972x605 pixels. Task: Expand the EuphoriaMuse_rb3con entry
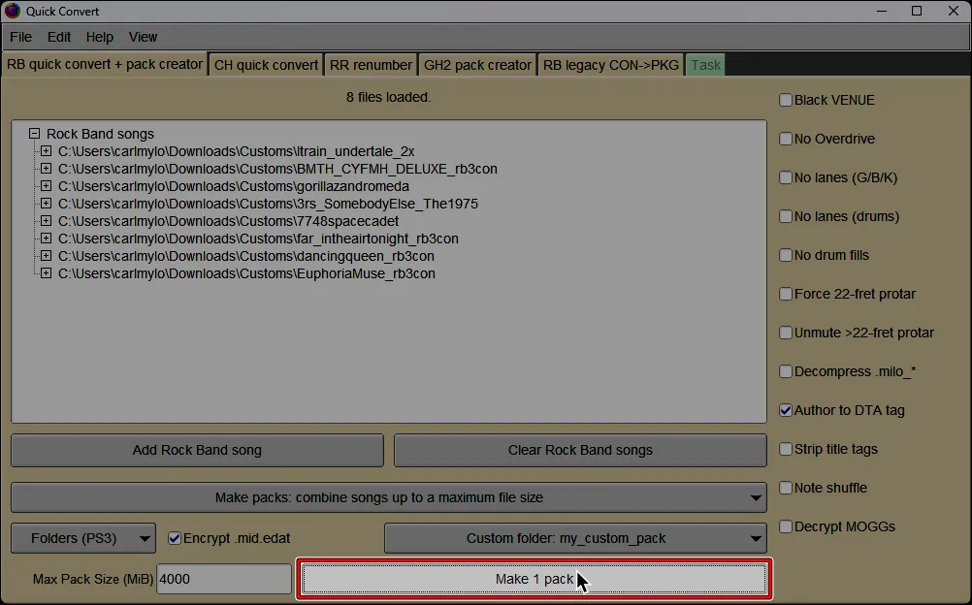pyautogui.click(x=46, y=273)
